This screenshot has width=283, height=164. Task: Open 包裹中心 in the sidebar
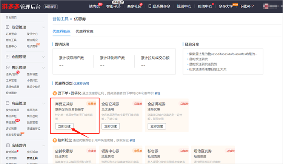coord(11,46)
